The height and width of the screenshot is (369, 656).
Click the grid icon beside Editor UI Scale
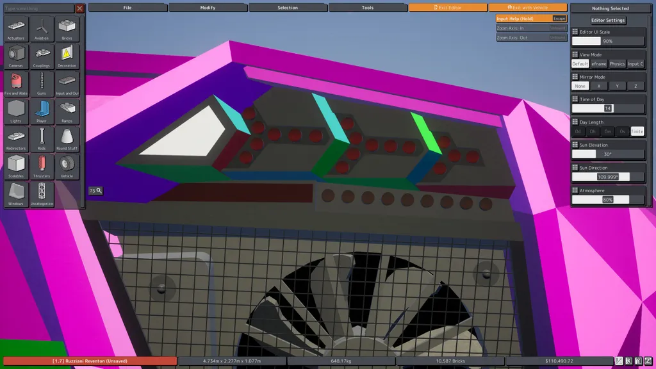pyautogui.click(x=575, y=32)
